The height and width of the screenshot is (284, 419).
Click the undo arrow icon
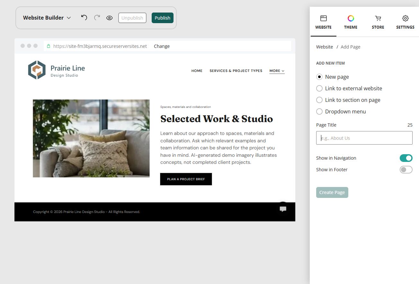pyautogui.click(x=84, y=18)
